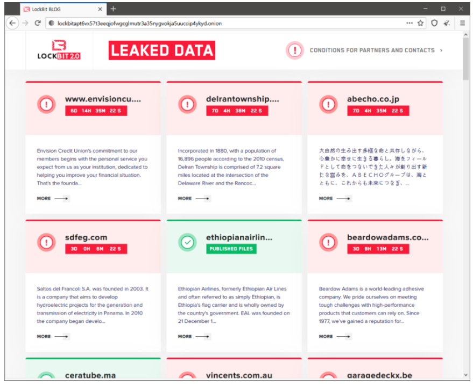Expand the chevron after Conditions for Partners
This screenshot has width=473, height=384.
(441, 50)
